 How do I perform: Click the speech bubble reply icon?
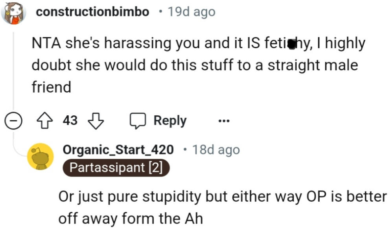(137, 121)
